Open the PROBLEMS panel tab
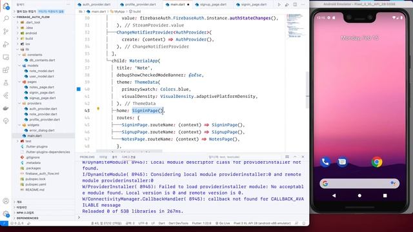The height and width of the screenshot is (232, 413). (x=87, y=157)
